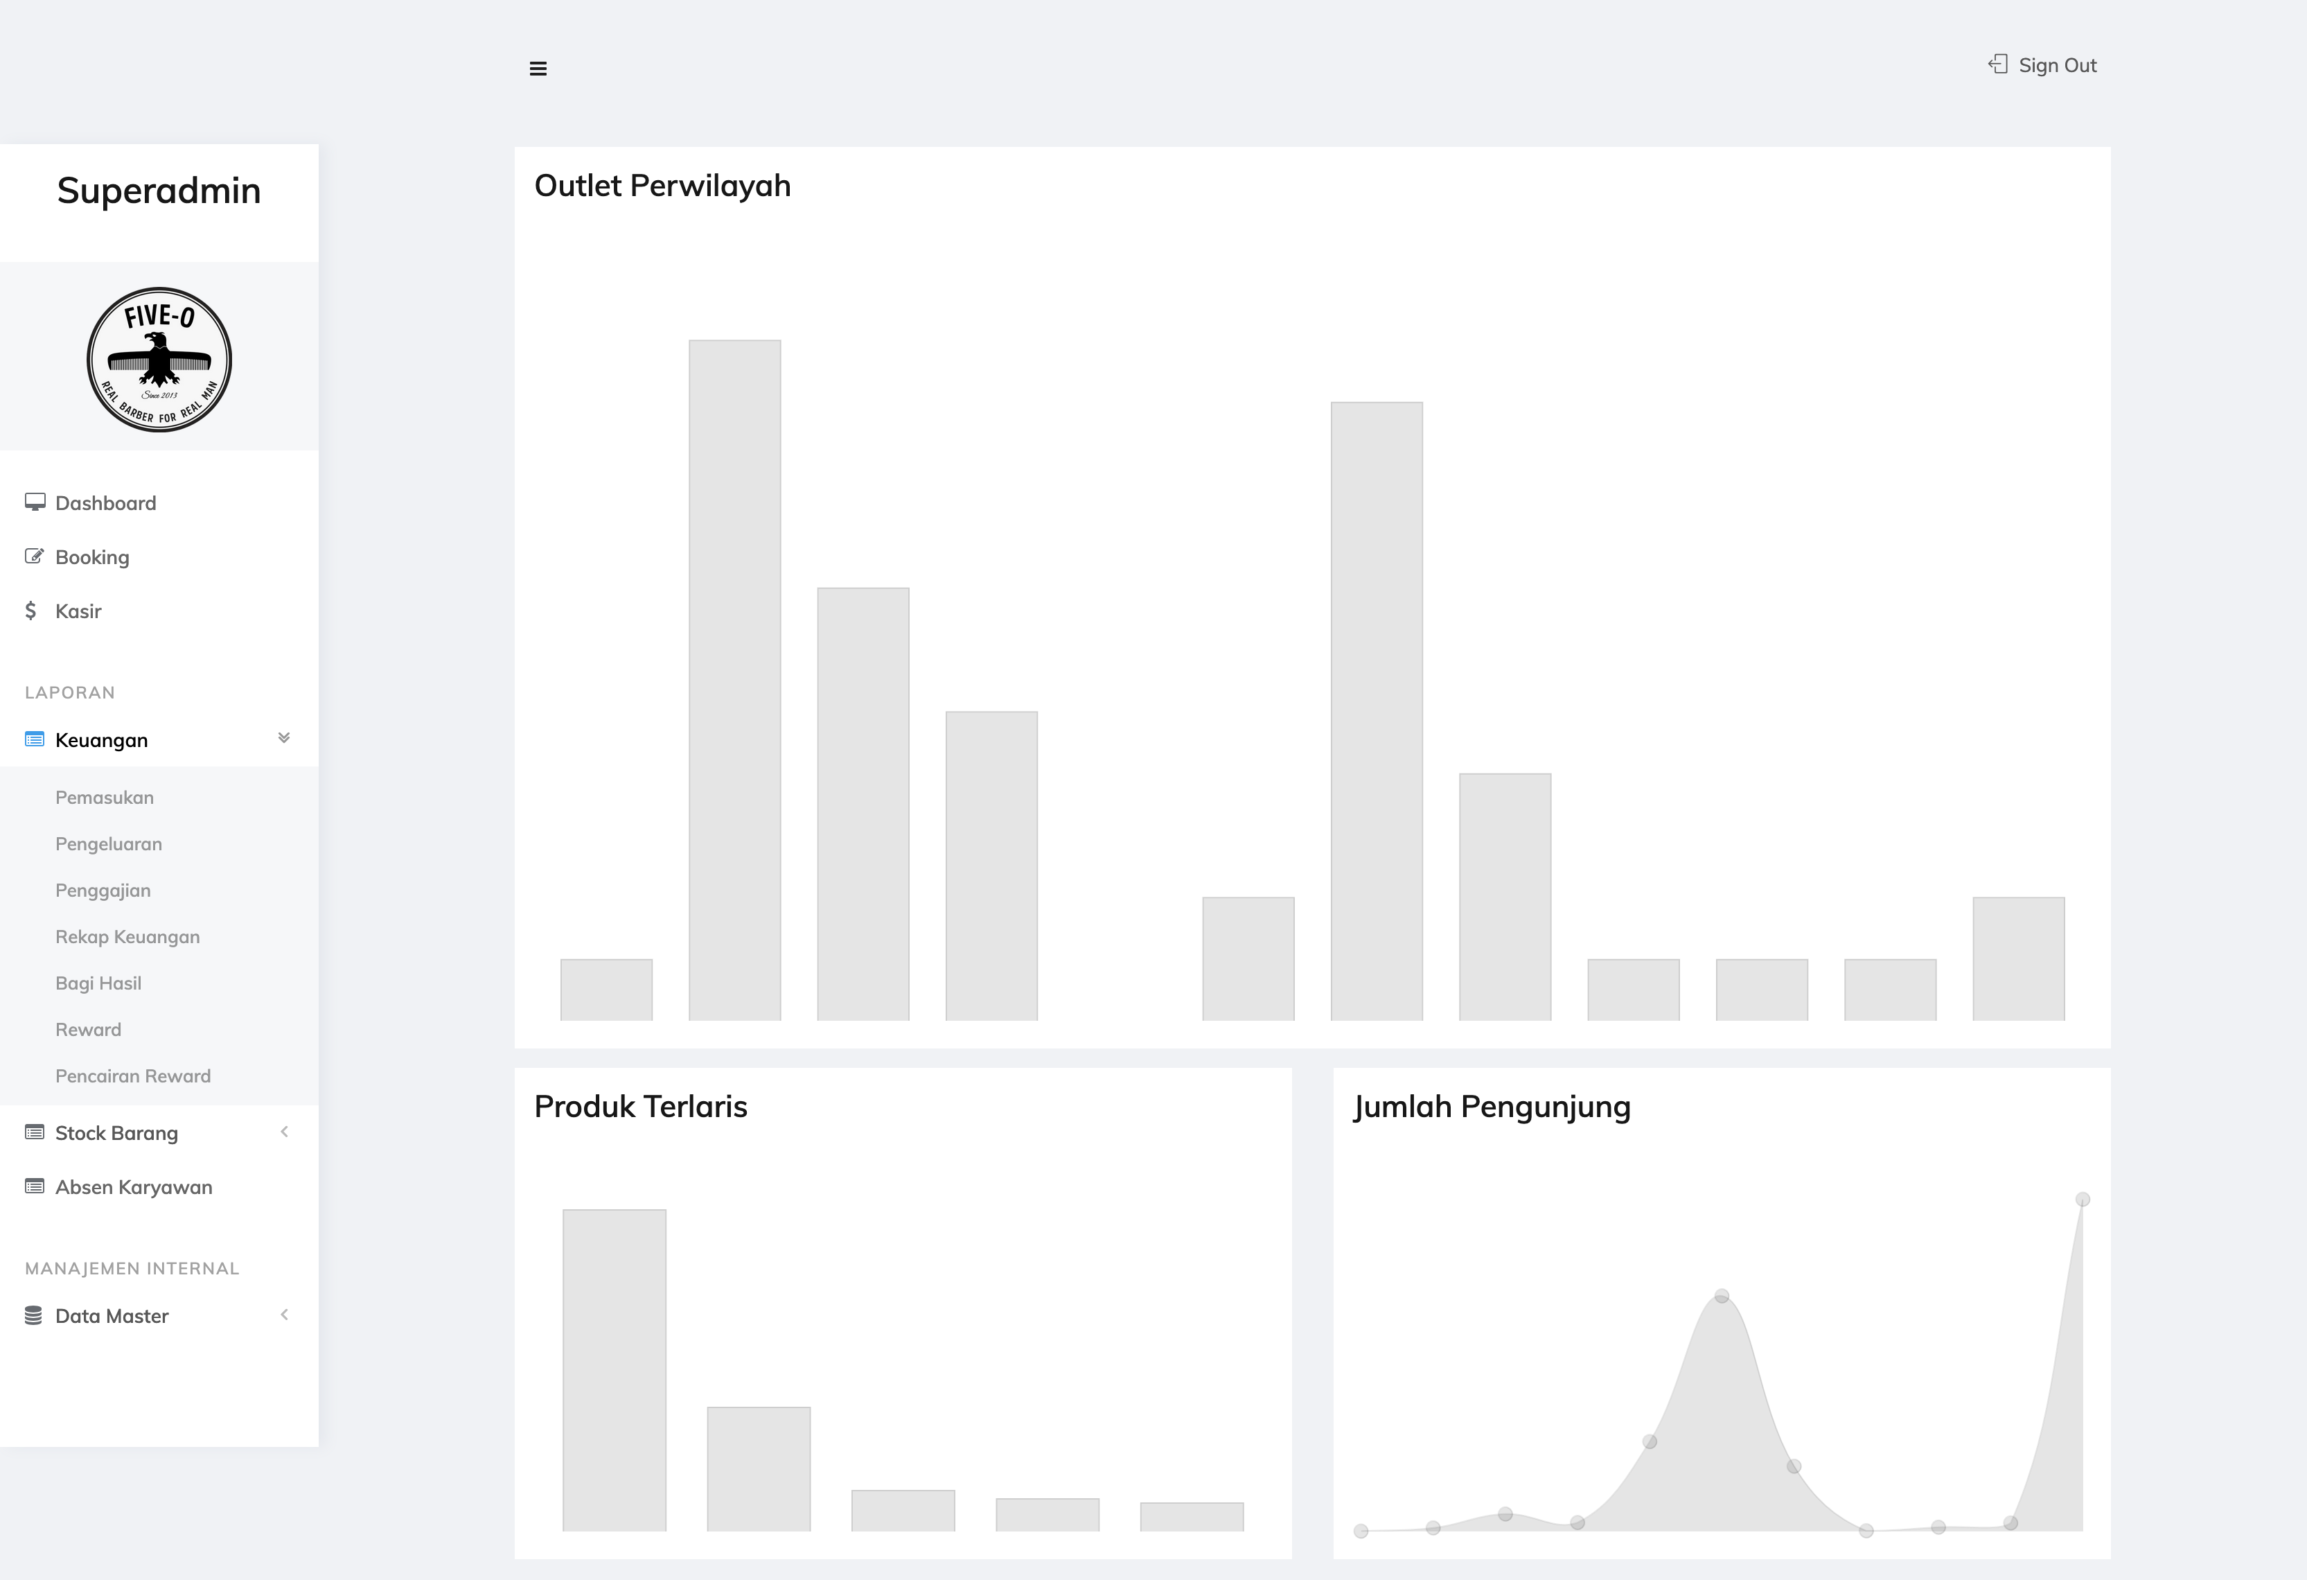Open the Bagi Hasil page
This screenshot has height=1580, width=2307.
click(98, 983)
